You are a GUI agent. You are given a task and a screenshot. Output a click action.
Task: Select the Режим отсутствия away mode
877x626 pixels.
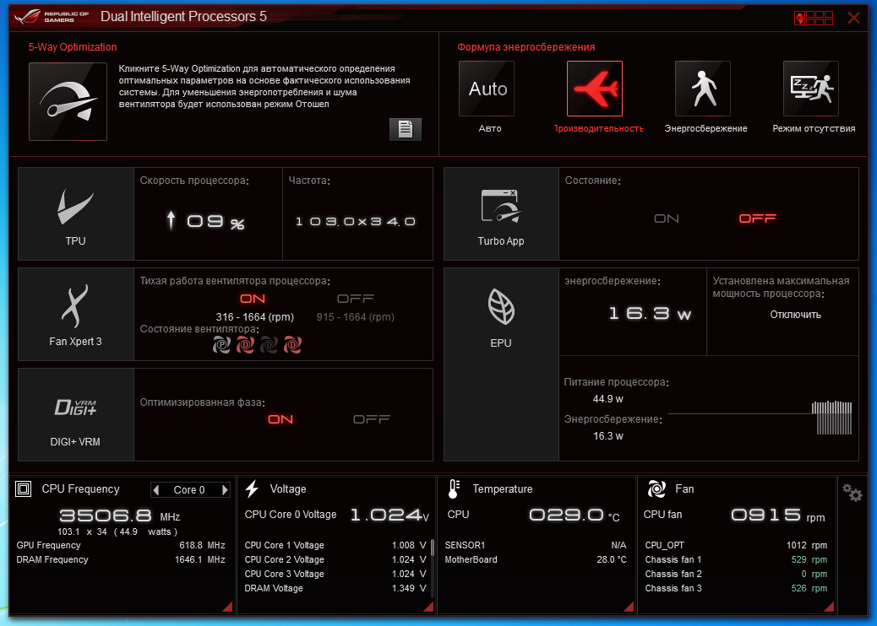811,89
